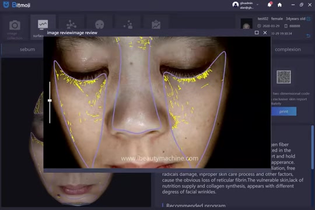The height and width of the screenshot is (210, 315).
Task: Click the phone icon beside 888888
Action: (x=286, y=26)
